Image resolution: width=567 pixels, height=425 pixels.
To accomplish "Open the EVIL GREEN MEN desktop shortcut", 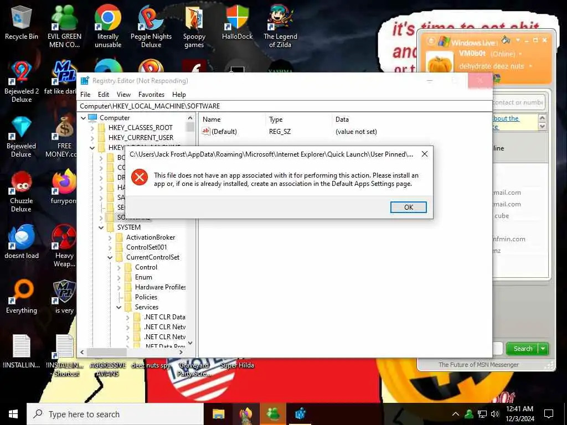I will pyautogui.click(x=64, y=26).
